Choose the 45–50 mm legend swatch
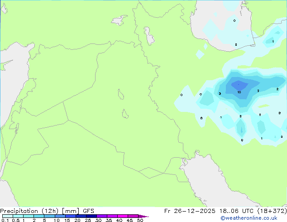The image size is (287, 222). click(x=133, y=216)
